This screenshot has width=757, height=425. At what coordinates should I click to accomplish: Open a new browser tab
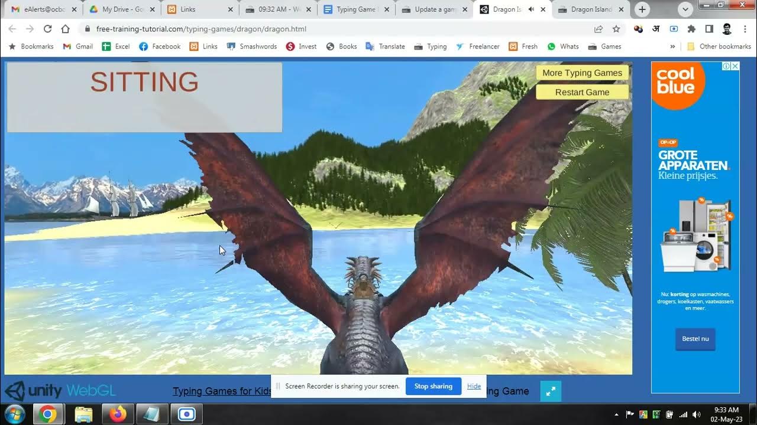pyautogui.click(x=642, y=9)
